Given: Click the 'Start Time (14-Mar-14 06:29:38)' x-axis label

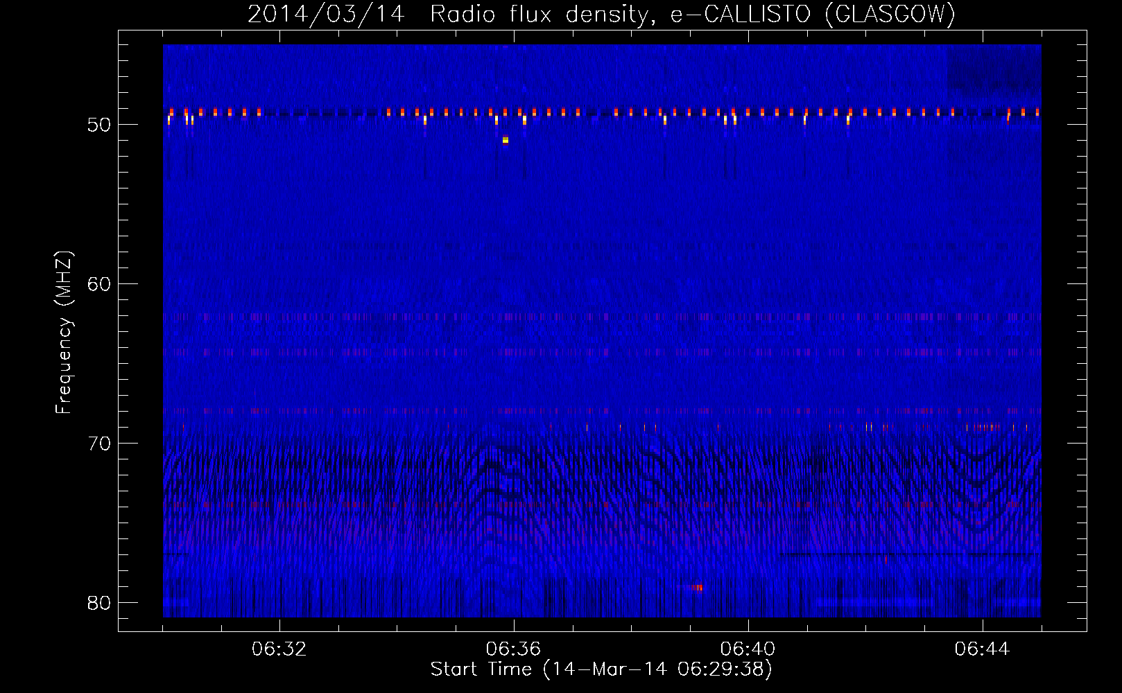Looking at the screenshot, I should pyautogui.click(x=601, y=669).
